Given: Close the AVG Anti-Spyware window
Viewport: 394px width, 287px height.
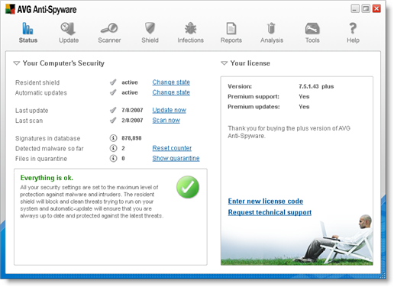Looking at the screenshot, I should pyautogui.click(x=376, y=8).
